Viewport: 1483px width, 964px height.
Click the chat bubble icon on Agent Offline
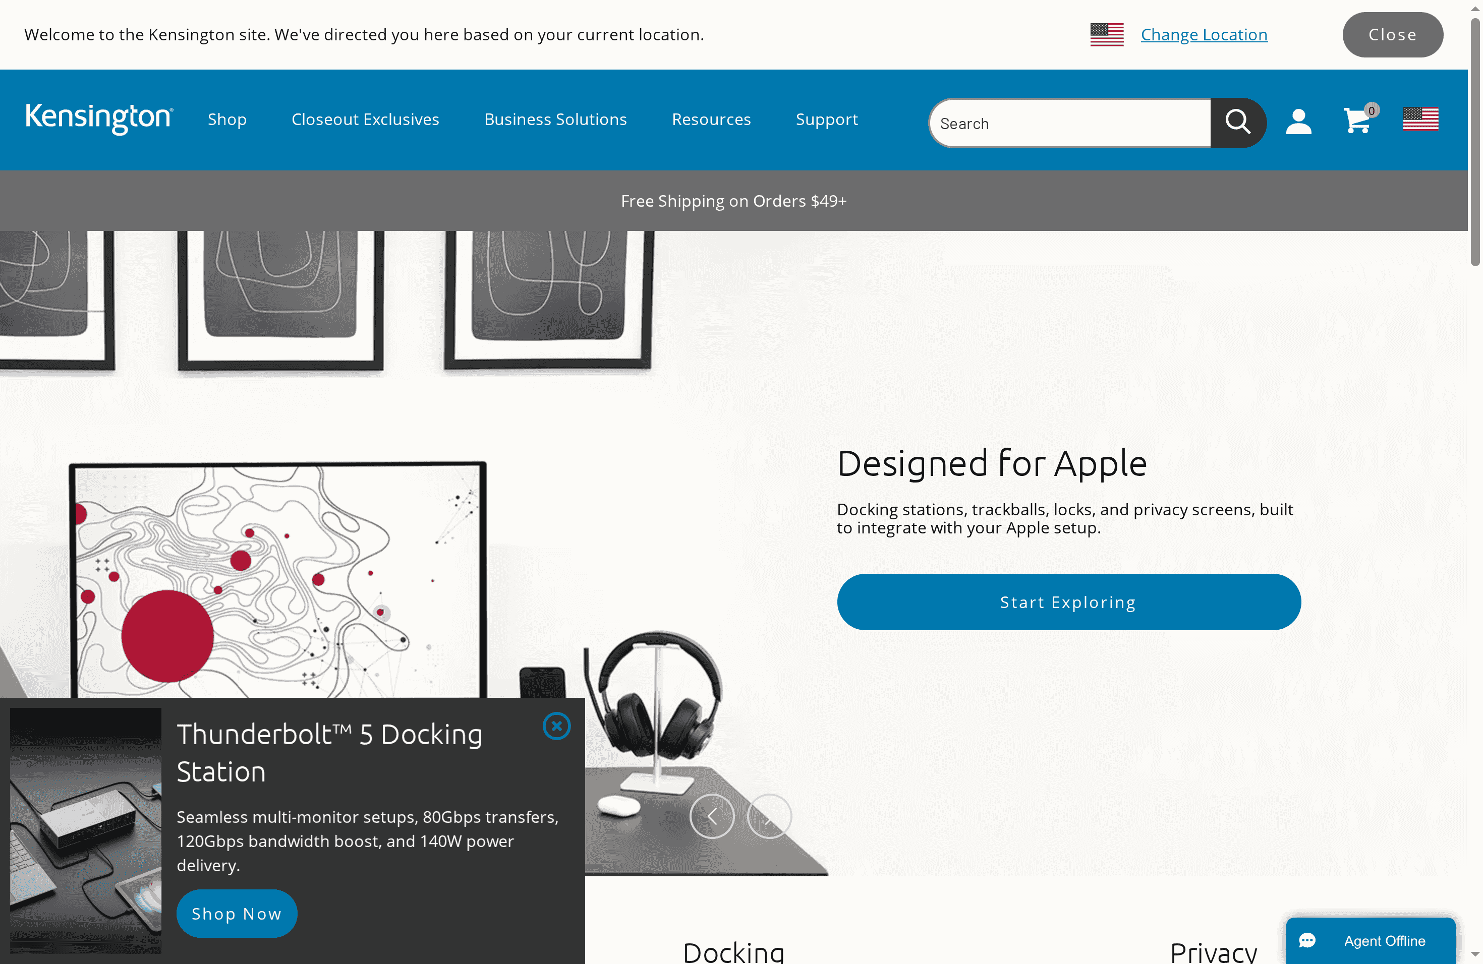[1308, 941]
